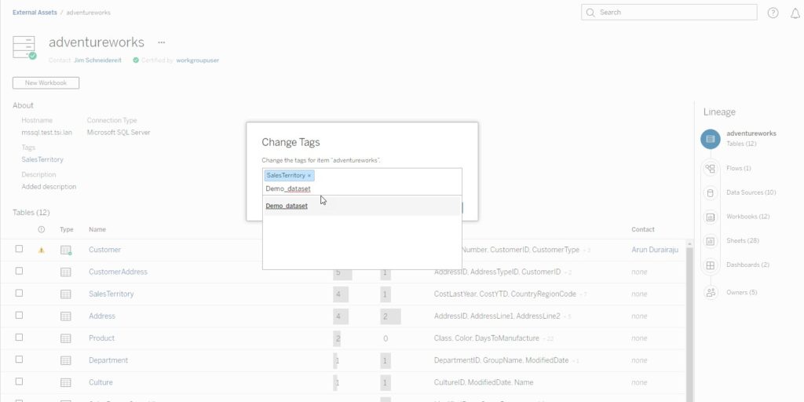Check the Customer row checkbox
Image resolution: width=804 pixels, height=402 pixels.
(19, 249)
